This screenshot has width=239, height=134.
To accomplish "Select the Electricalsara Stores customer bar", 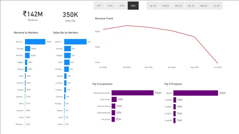I will pyautogui.click(x=133, y=93).
